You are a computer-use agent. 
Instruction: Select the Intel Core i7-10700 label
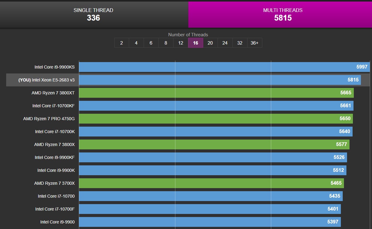coord(56,196)
